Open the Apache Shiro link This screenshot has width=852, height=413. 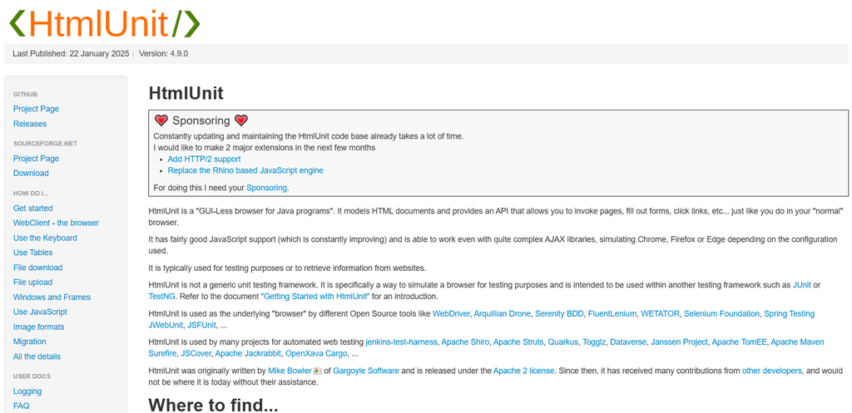[x=466, y=342]
